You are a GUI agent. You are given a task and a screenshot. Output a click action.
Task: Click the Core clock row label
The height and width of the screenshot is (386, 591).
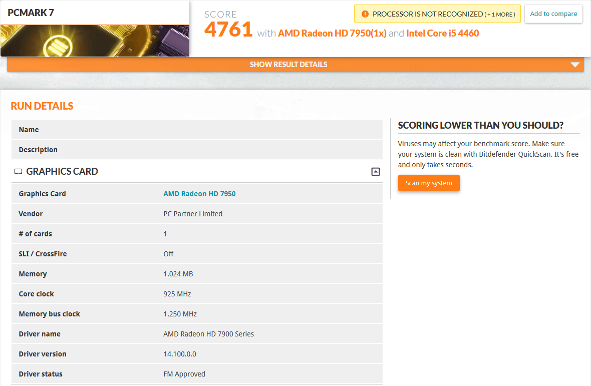pyautogui.click(x=36, y=294)
